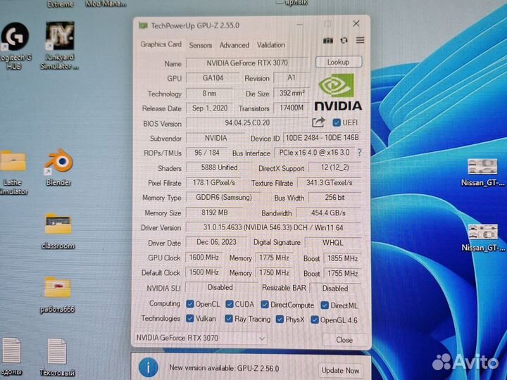Switch to the Graphics Card tab
507x380 pixels.
tap(161, 44)
